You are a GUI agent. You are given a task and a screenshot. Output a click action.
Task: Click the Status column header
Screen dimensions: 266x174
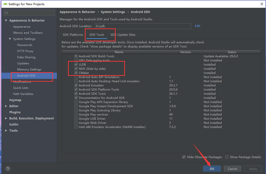click(x=232, y=52)
